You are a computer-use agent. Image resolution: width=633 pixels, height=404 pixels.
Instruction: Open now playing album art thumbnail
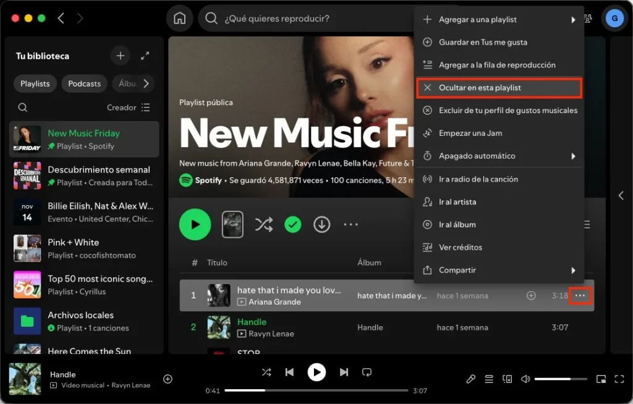[x=25, y=379]
